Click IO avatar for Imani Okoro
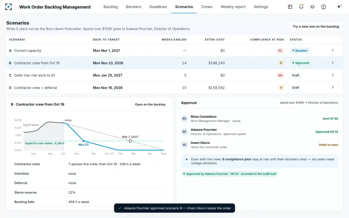 point(184,145)
